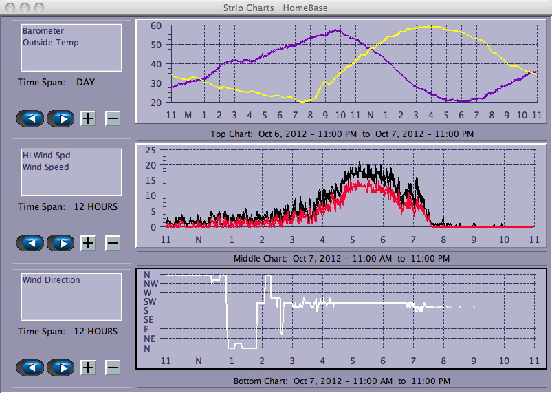Screen dimensions: 552x393
Task: Click the Bottom Chart date range label
Action: [x=342, y=381]
